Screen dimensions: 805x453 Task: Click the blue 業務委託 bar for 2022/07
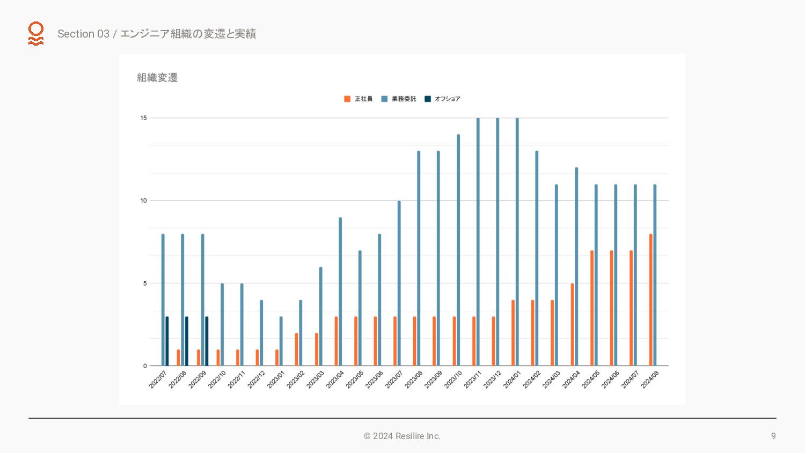[163, 300]
